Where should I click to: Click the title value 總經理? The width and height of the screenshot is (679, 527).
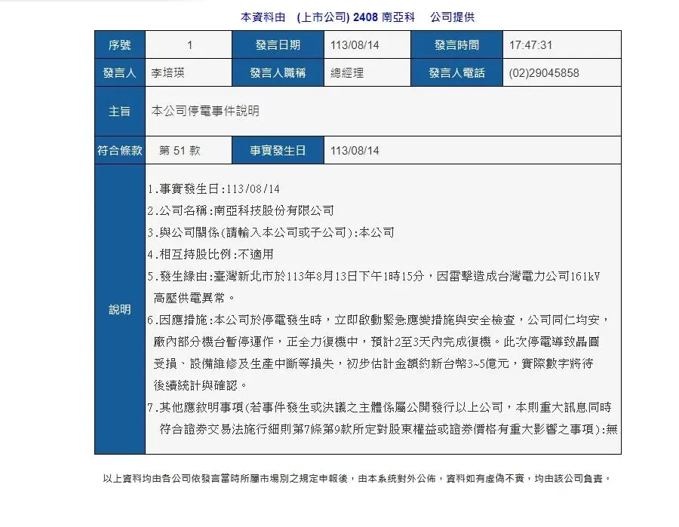(x=347, y=72)
